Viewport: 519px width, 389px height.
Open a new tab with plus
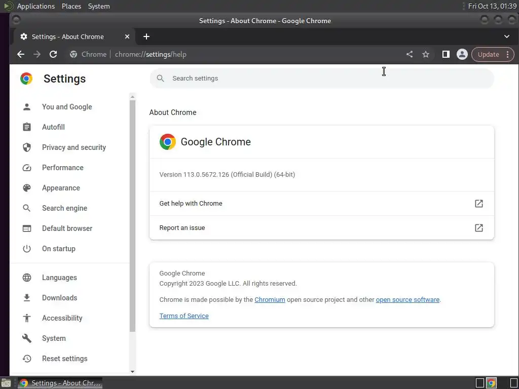pos(146,36)
